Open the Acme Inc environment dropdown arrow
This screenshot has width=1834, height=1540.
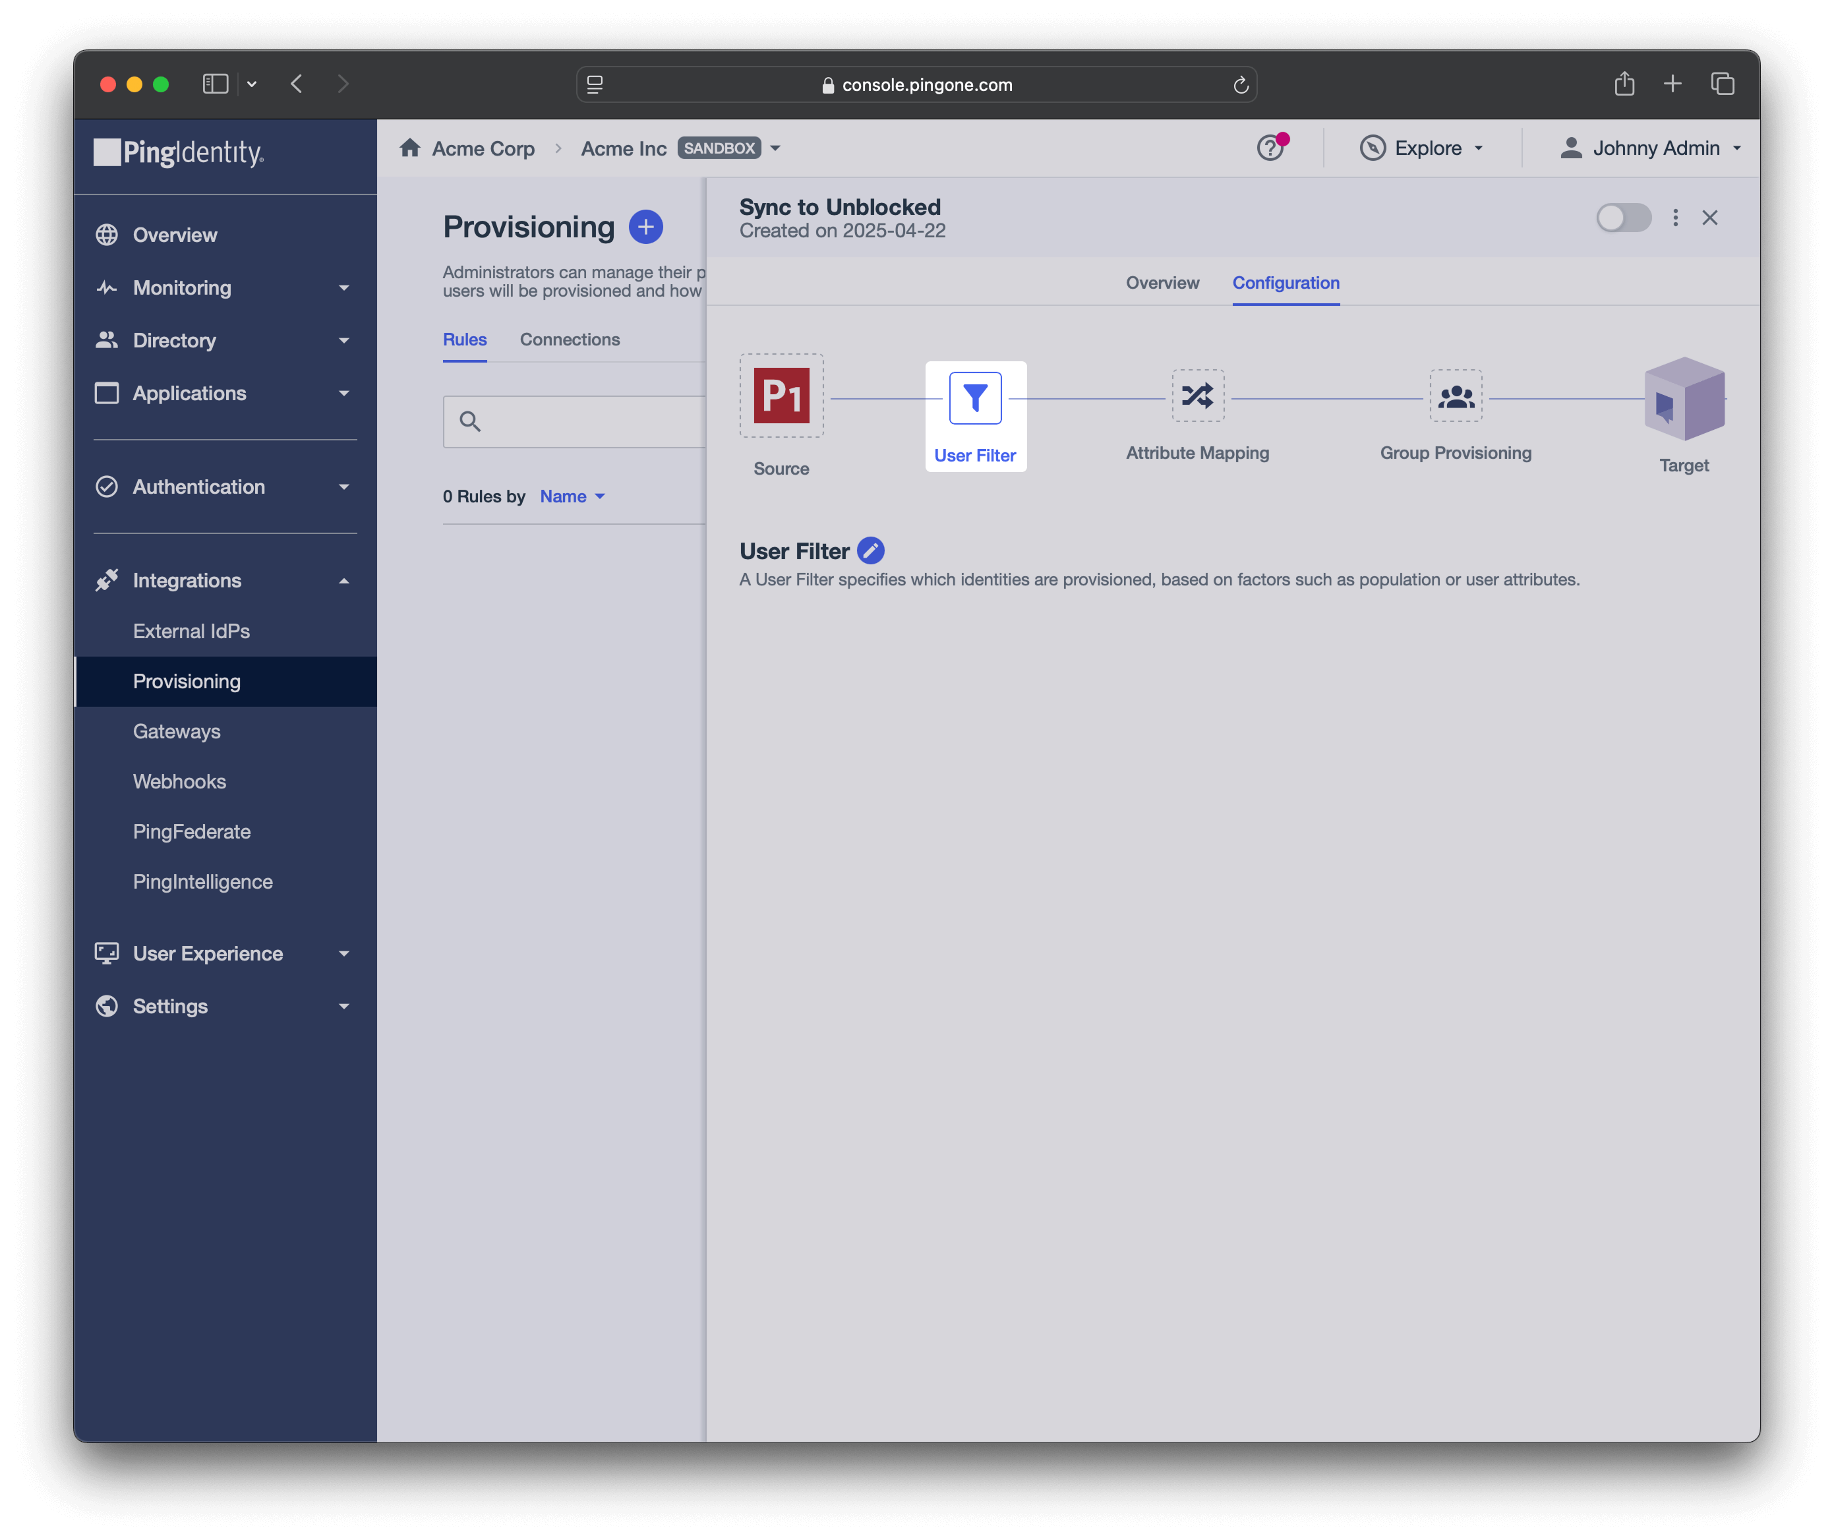point(775,148)
